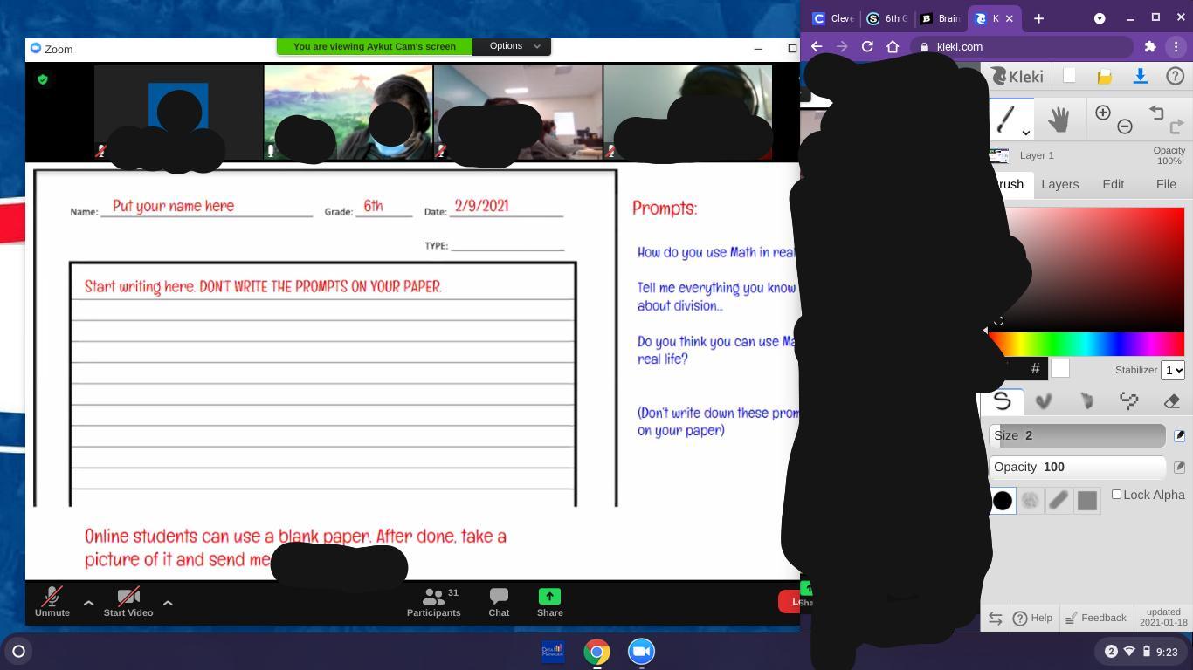Open Chrome tab search dropdown
The image size is (1193, 670).
coord(1100,18)
